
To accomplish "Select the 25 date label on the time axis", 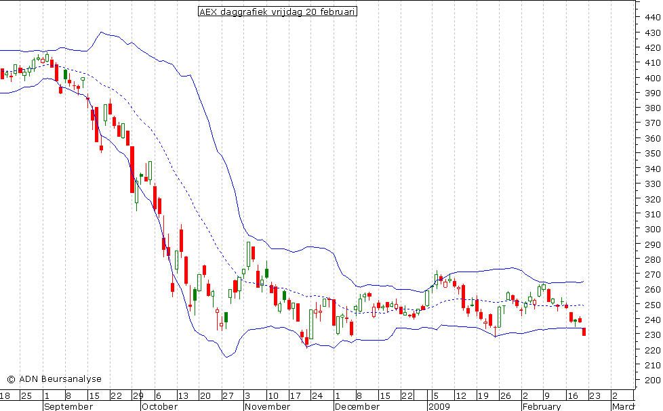I will pos(26,396).
